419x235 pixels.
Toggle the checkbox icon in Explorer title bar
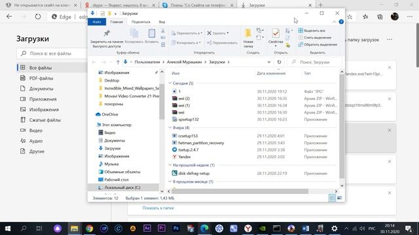[x=102, y=13]
